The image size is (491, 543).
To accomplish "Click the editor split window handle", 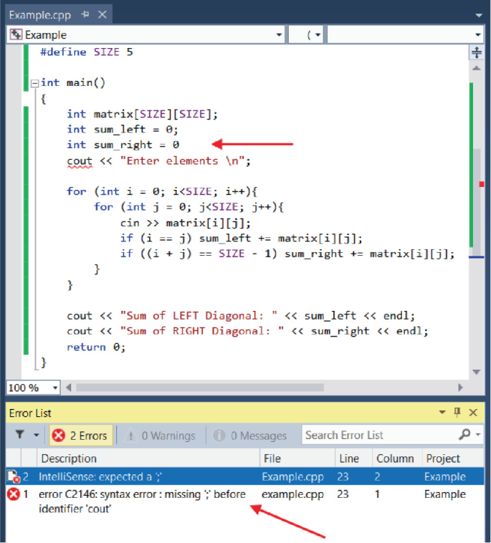I will (477, 53).
